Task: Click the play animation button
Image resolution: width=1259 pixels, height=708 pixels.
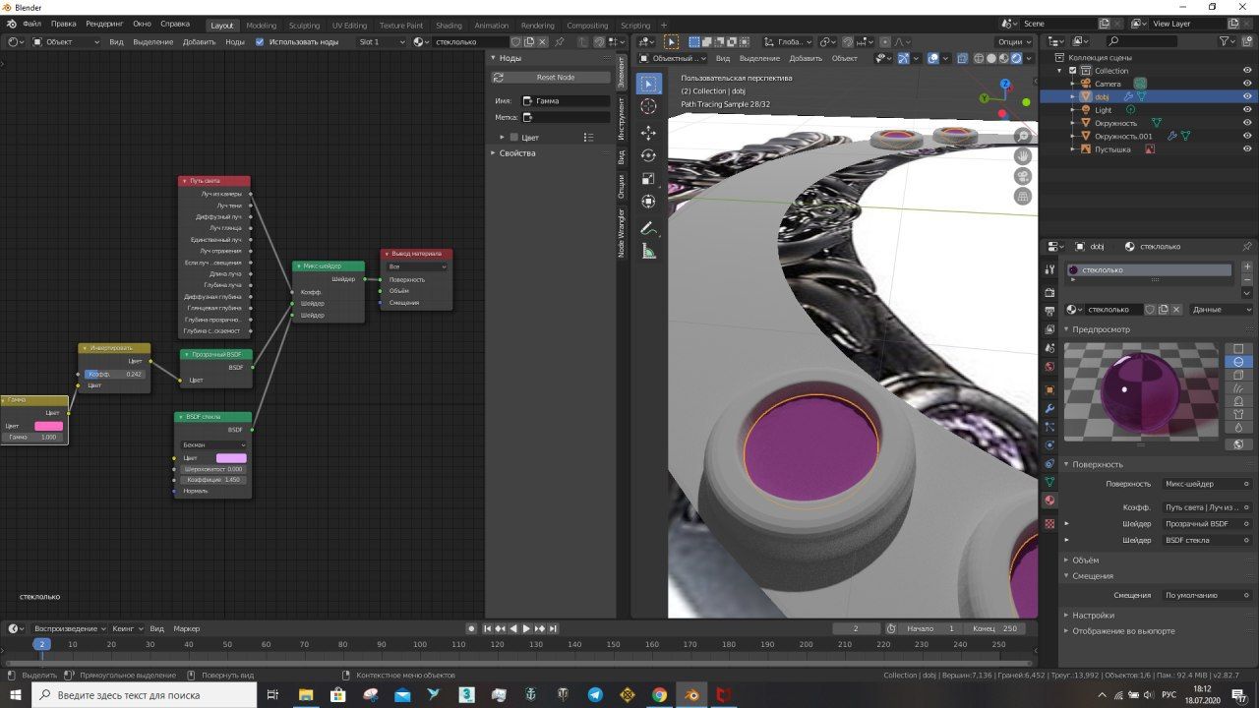Action: (x=526, y=628)
